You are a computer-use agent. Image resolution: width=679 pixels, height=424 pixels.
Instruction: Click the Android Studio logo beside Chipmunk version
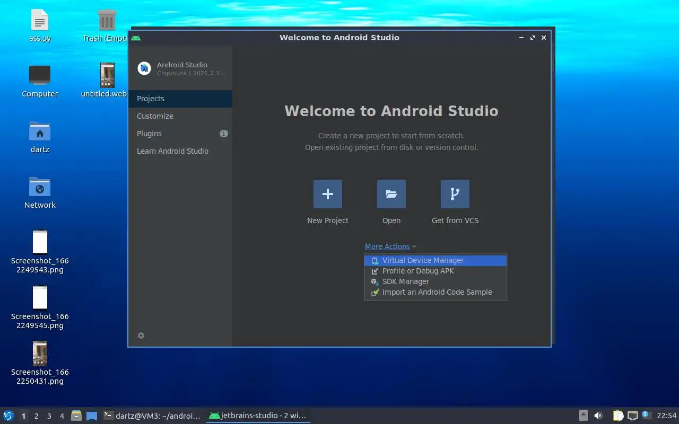click(144, 68)
